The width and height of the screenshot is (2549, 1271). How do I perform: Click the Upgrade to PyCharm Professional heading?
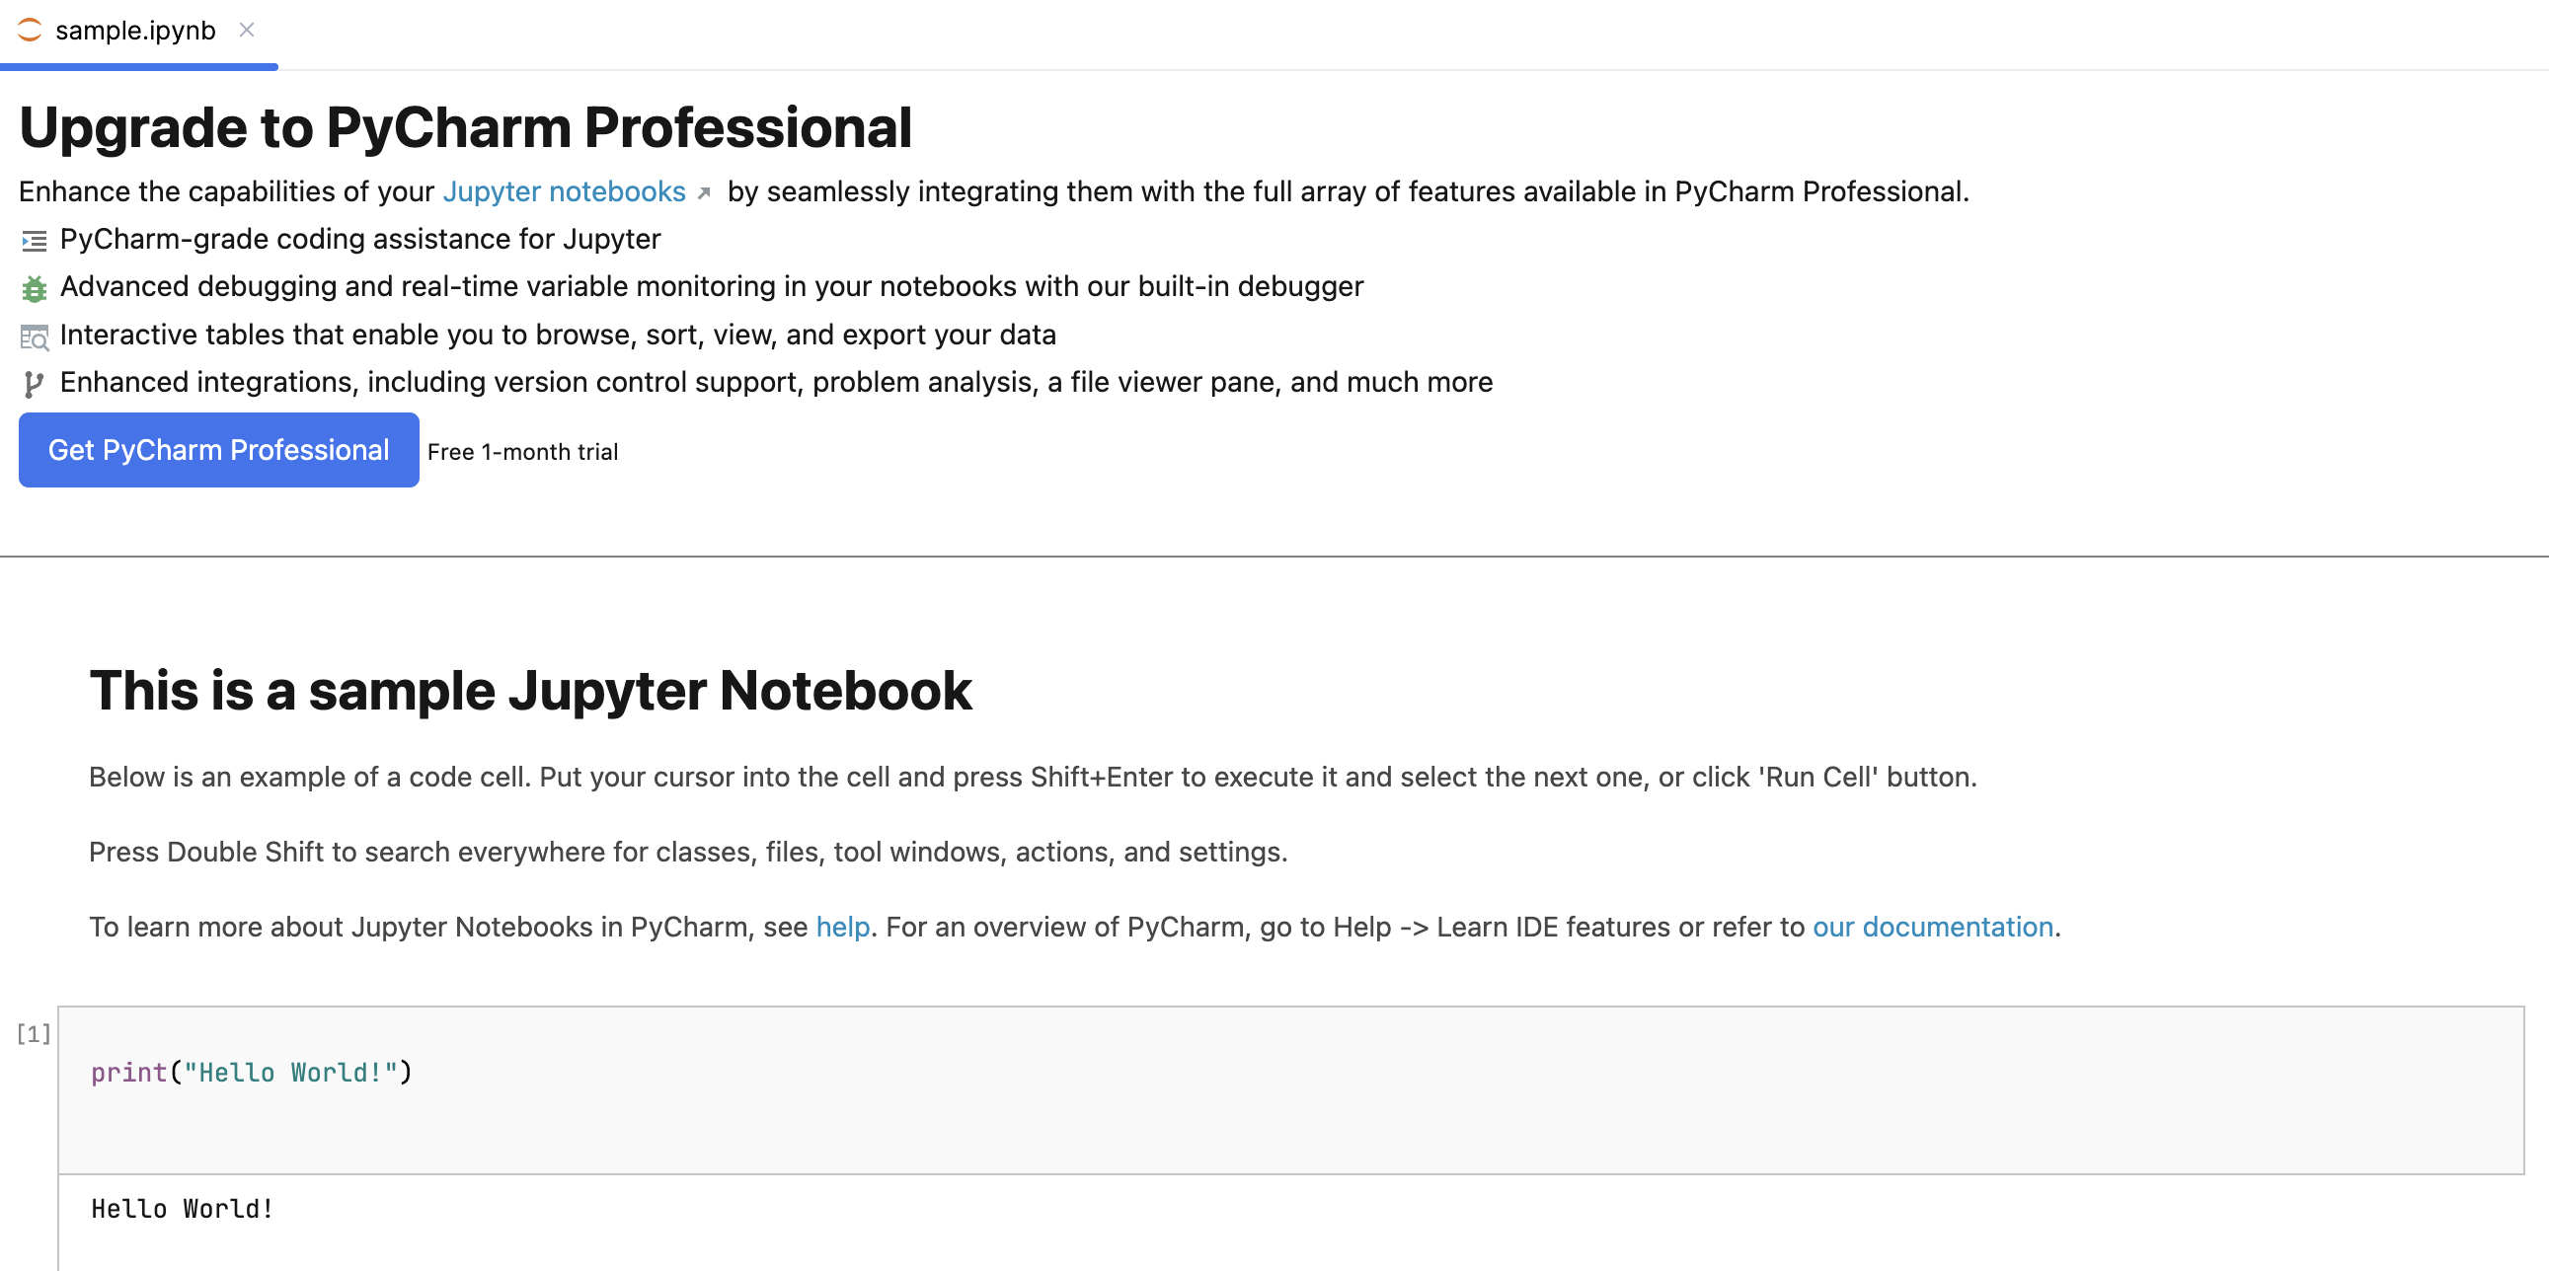[x=466, y=125]
